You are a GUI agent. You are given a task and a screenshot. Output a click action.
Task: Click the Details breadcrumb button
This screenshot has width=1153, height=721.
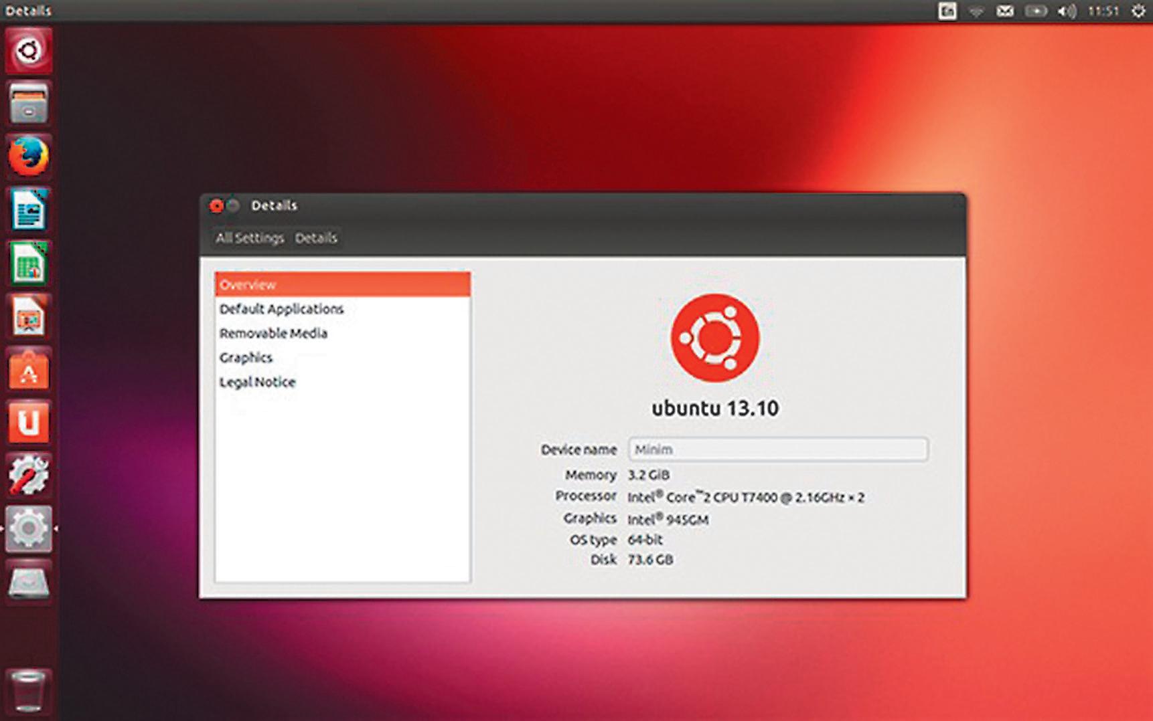(x=316, y=237)
